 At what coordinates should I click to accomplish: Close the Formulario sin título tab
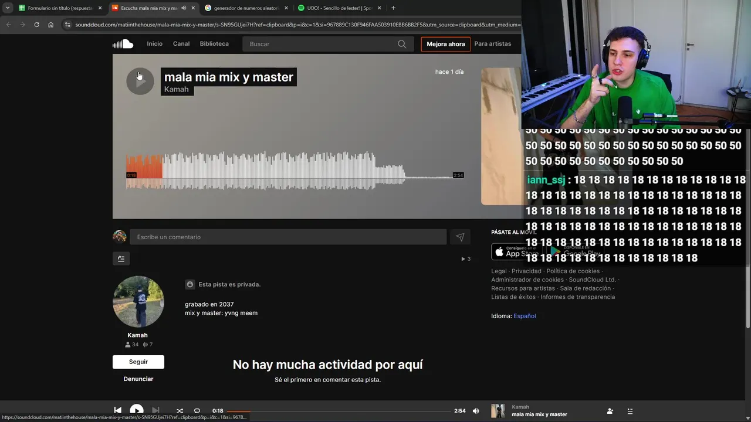pos(100,8)
